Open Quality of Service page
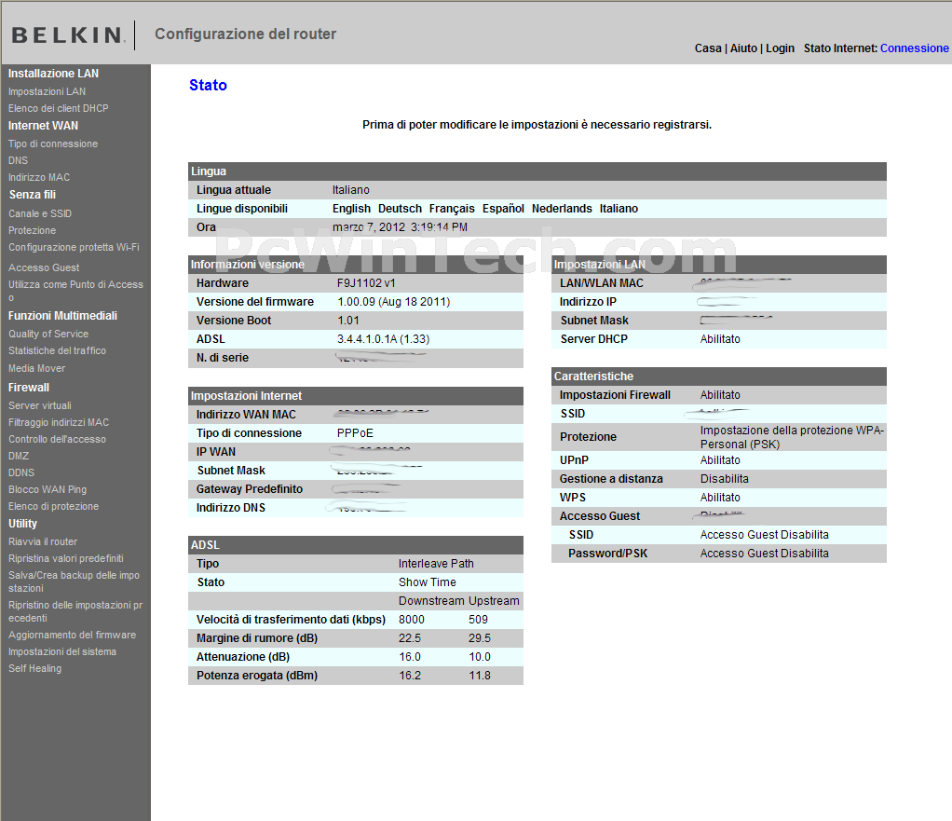The image size is (952, 821). [48, 334]
